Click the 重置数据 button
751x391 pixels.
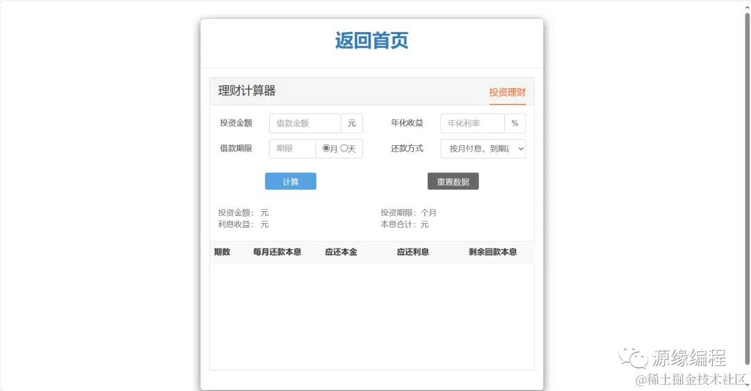click(x=453, y=181)
